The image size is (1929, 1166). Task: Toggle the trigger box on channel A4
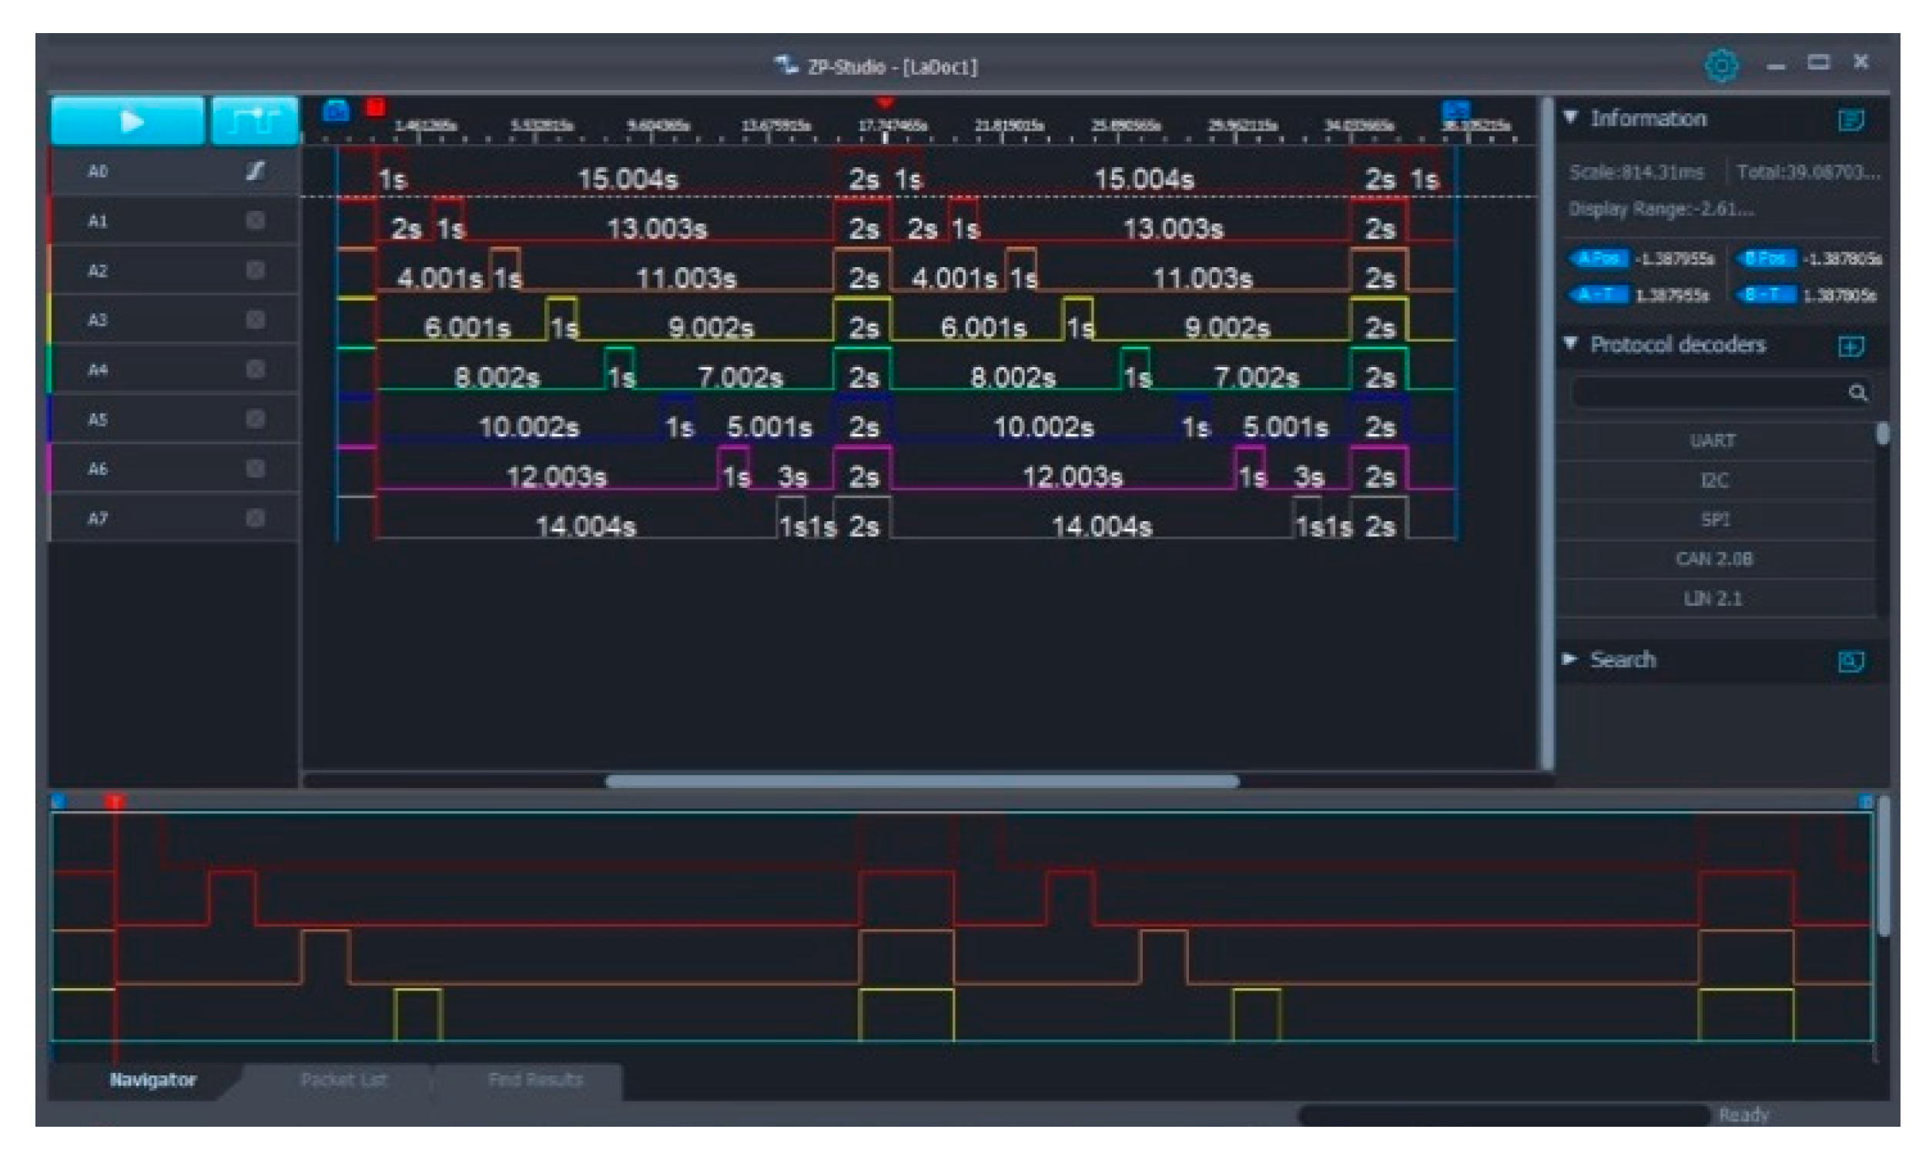pos(255,369)
